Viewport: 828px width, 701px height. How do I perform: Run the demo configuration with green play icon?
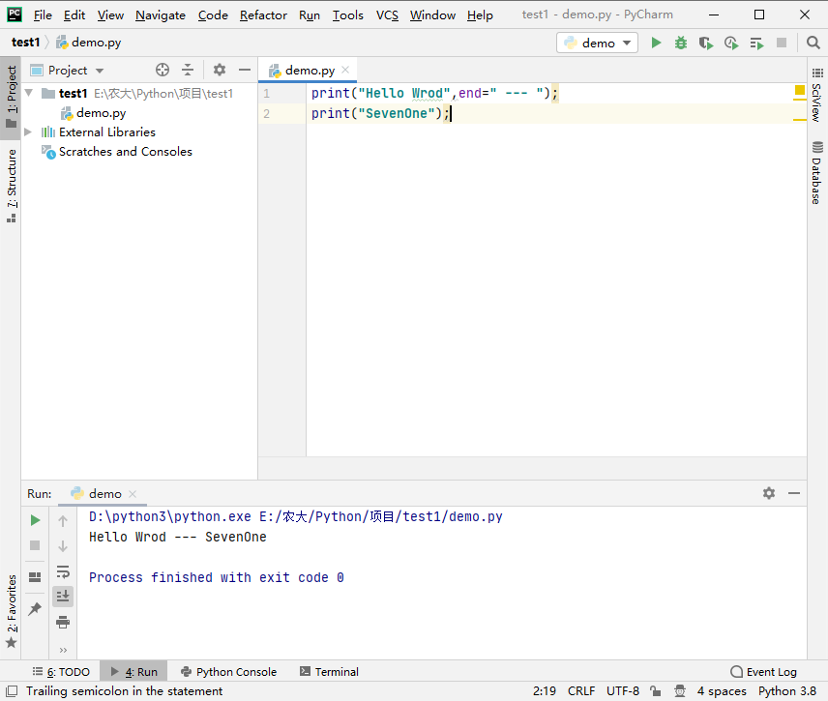click(x=657, y=43)
